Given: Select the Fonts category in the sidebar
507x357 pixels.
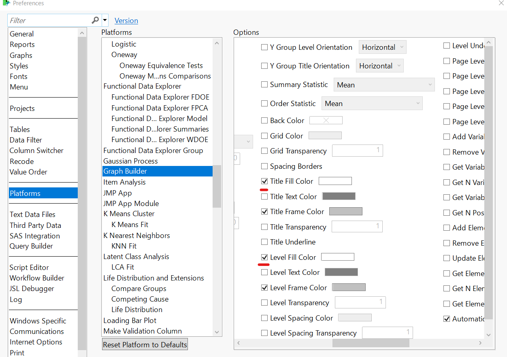Looking at the screenshot, I should click(19, 76).
